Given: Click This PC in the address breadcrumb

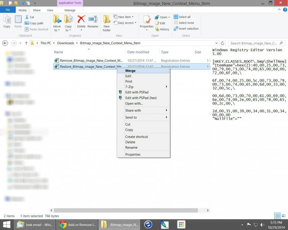Looking at the screenshot, I should click(x=46, y=43).
